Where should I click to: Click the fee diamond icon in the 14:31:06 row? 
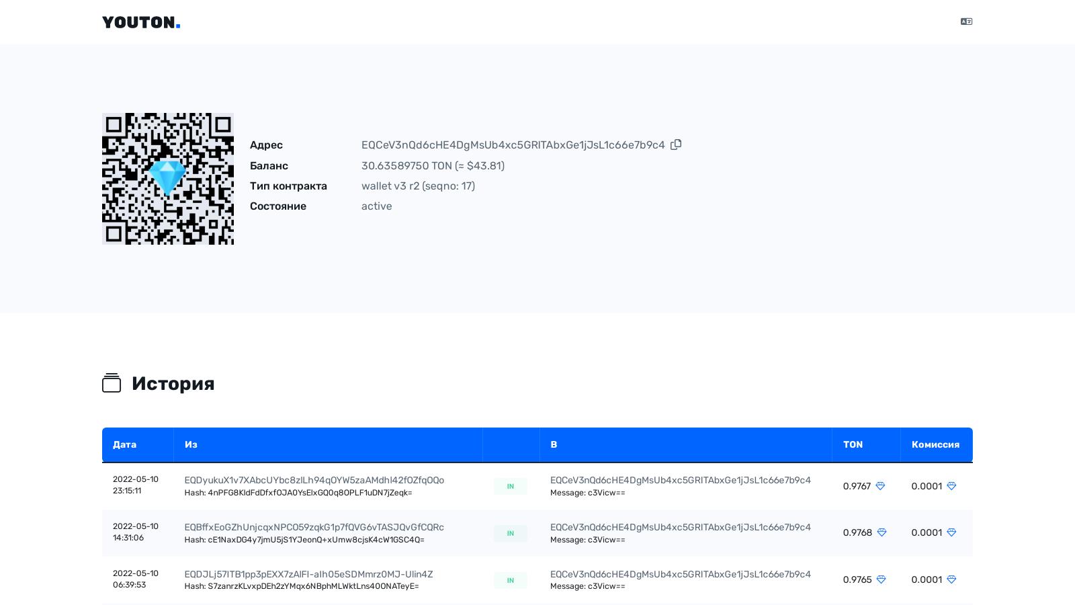tap(951, 532)
